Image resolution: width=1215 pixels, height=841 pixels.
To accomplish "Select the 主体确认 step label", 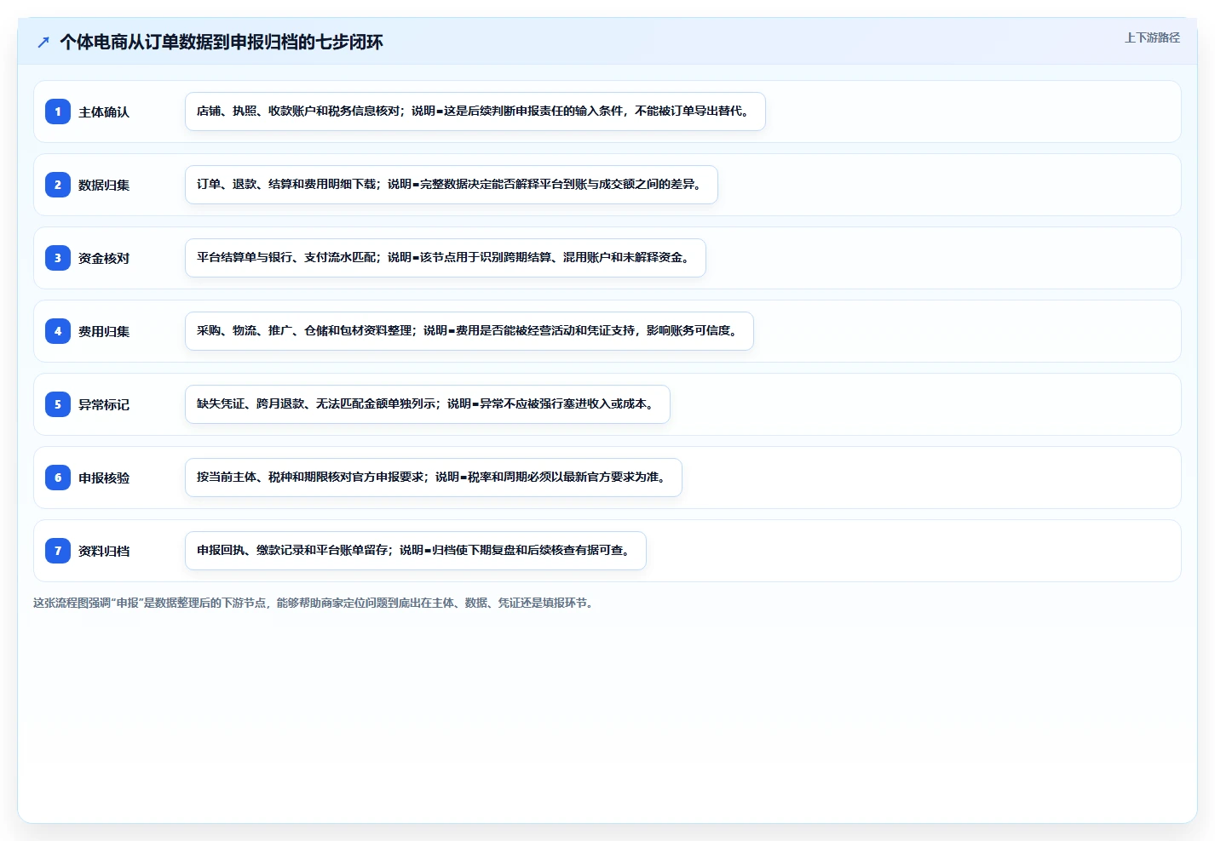I will [x=104, y=112].
